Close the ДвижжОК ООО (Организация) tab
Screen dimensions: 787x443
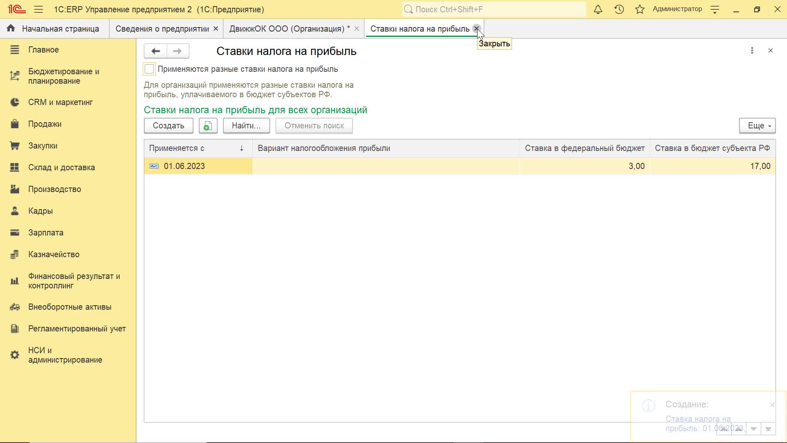pos(357,29)
